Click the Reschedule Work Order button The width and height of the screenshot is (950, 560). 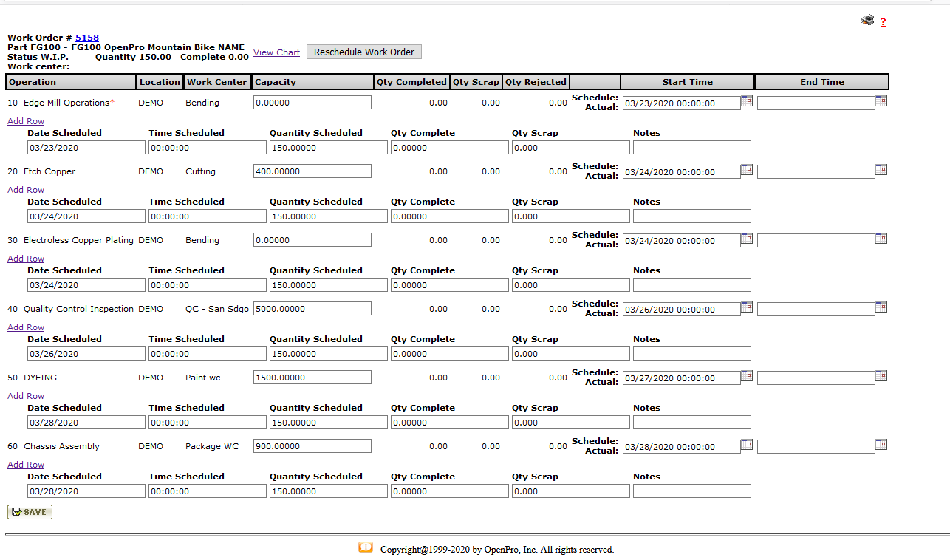click(x=364, y=52)
